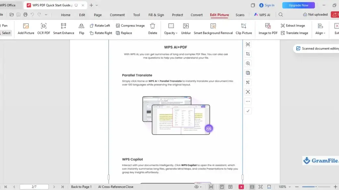Apply Smart Enhance to the image
339x190 pixels.
tap(64, 29)
